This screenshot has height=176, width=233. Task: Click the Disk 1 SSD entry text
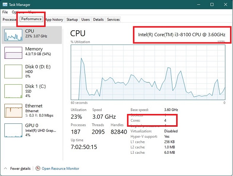click(28, 91)
